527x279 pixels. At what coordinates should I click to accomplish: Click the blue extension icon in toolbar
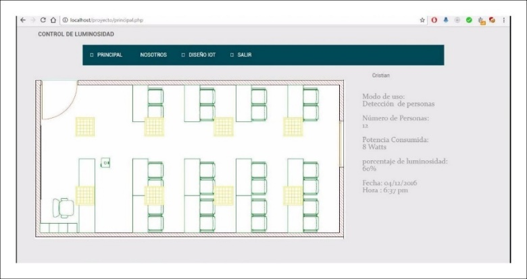(446, 20)
